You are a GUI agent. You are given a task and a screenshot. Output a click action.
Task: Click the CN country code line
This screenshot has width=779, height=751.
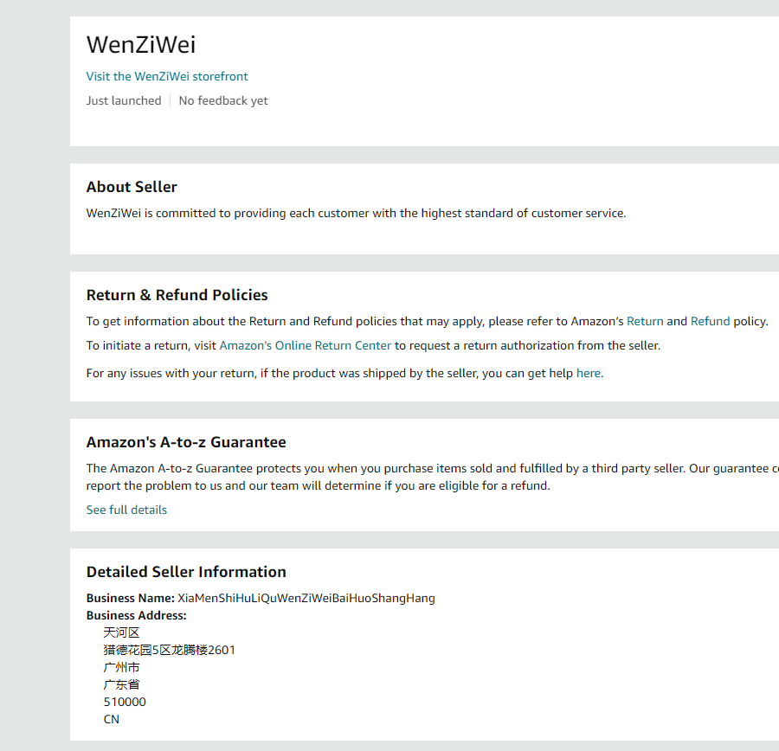pos(112,719)
